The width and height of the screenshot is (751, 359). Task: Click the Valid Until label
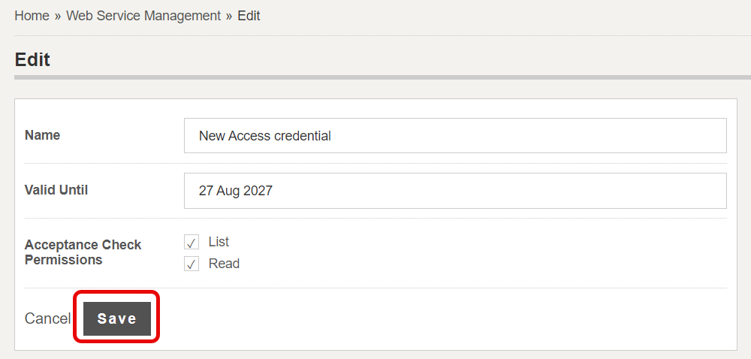point(56,190)
